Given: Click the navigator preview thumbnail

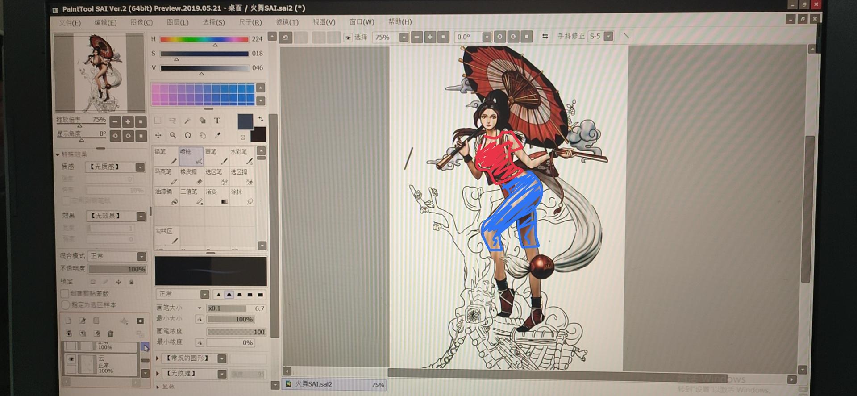Looking at the screenshot, I should [100, 73].
